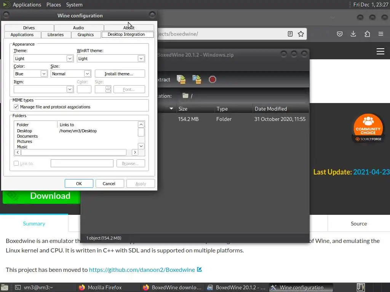Image resolution: width=390 pixels, height=292 pixels.
Task: Bookmark this page with the star icon
Action: click(301, 34)
